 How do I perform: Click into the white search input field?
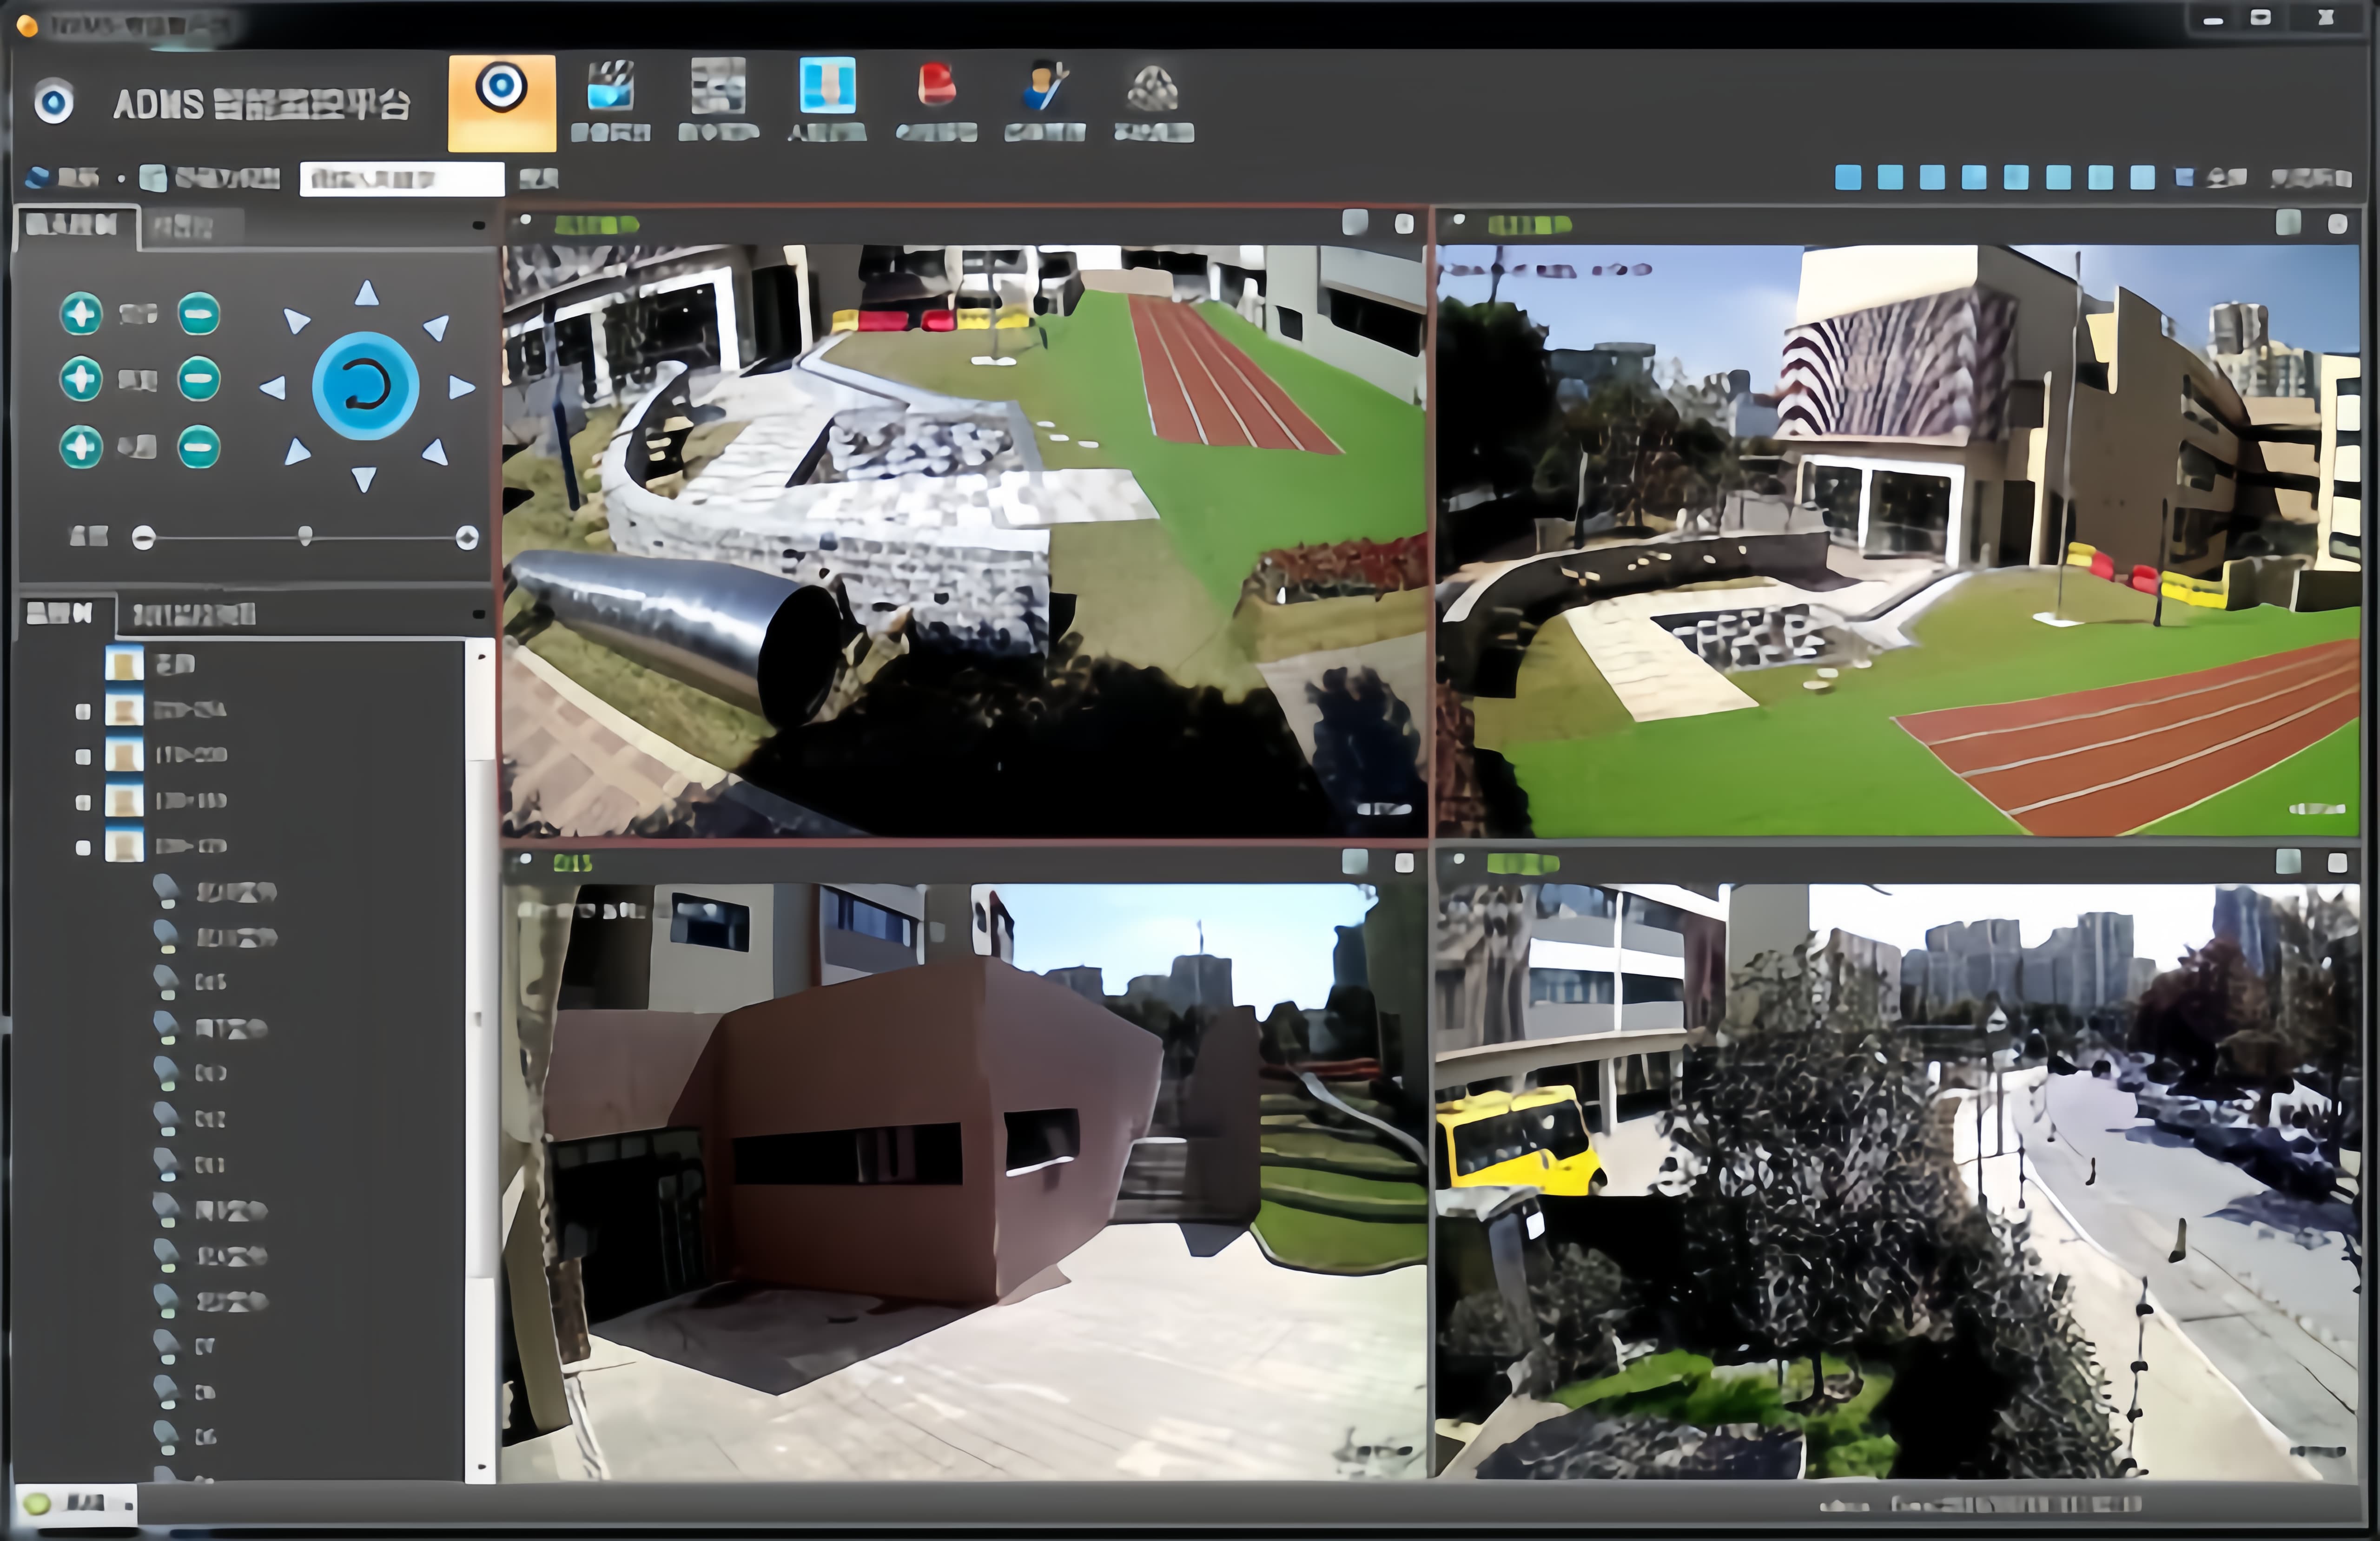click(x=401, y=179)
